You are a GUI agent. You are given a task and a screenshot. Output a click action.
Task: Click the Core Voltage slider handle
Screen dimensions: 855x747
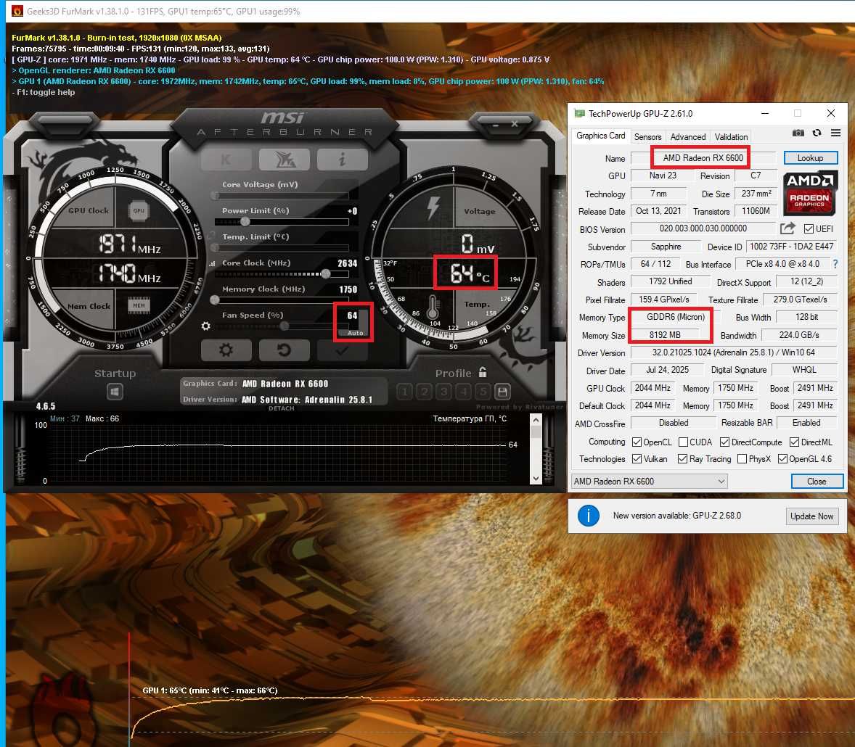(x=215, y=195)
